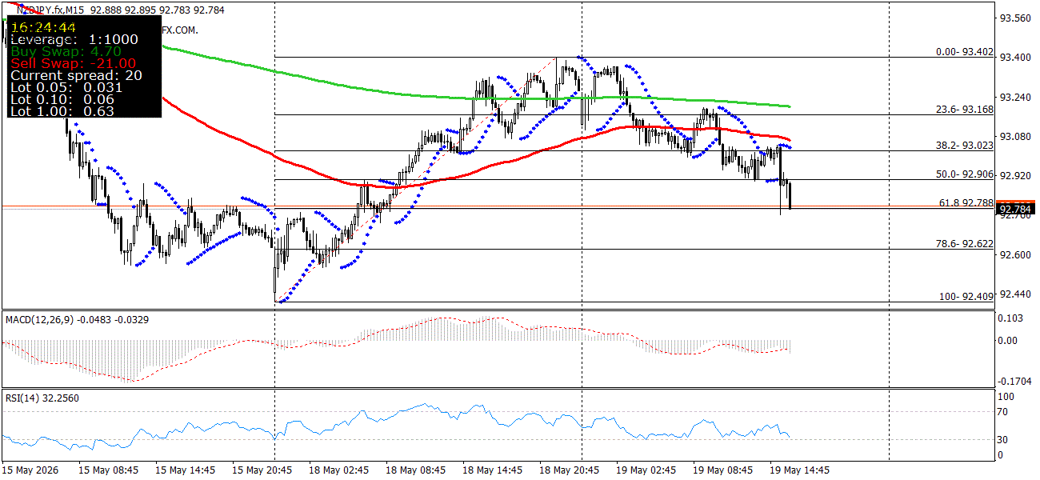Click the 15 May 20:45 time label
Image resolution: width=1040 pixels, height=480 pixels.
point(262,470)
